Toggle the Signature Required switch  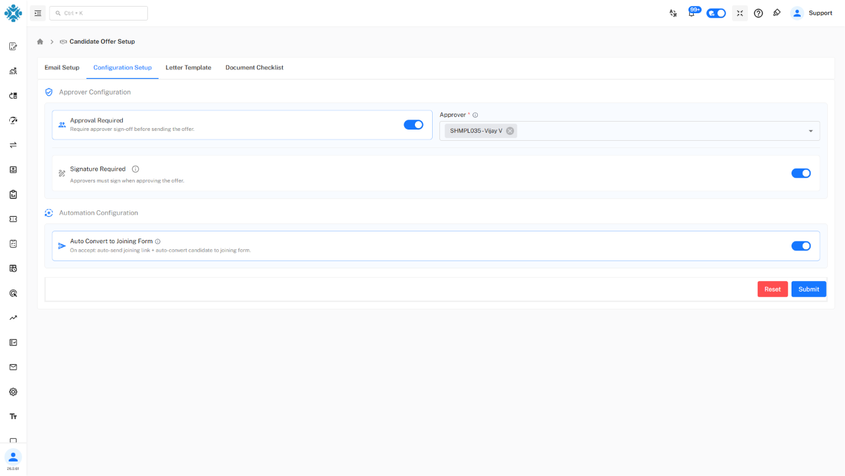click(x=801, y=173)
